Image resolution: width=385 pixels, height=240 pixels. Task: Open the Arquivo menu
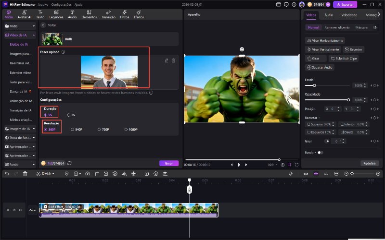point(43,4)
